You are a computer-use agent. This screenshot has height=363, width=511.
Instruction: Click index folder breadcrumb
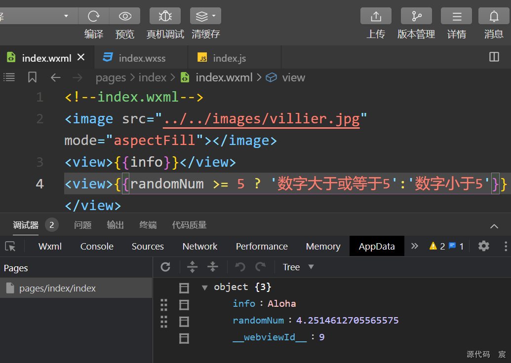tap(153, 77)
